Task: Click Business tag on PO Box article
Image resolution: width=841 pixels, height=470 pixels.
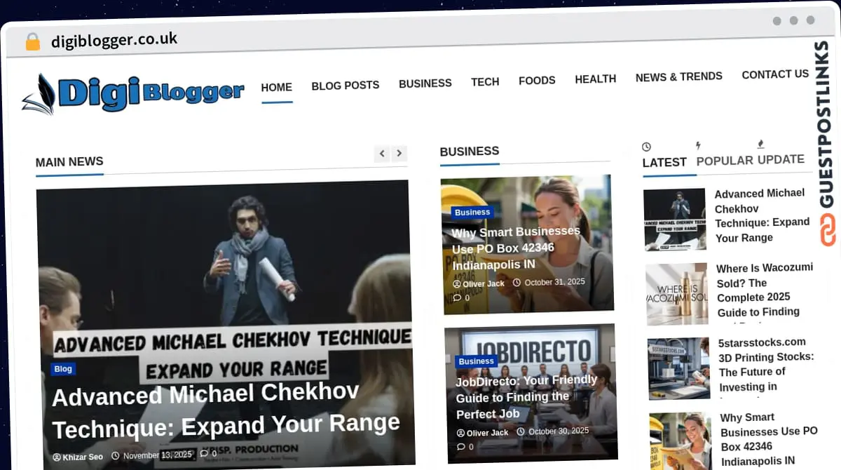Action: click(472, 213)
